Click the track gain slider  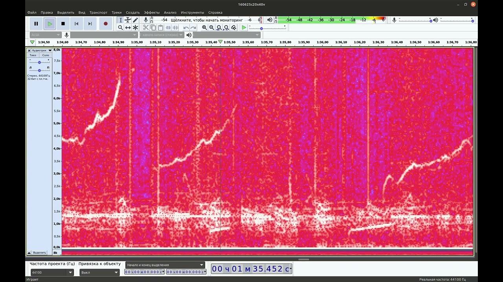point(39,62)
